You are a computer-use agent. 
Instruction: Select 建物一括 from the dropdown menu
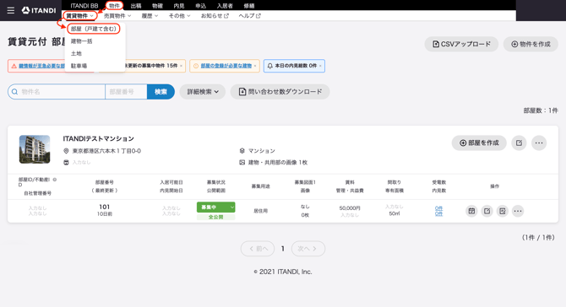(82, 41)
